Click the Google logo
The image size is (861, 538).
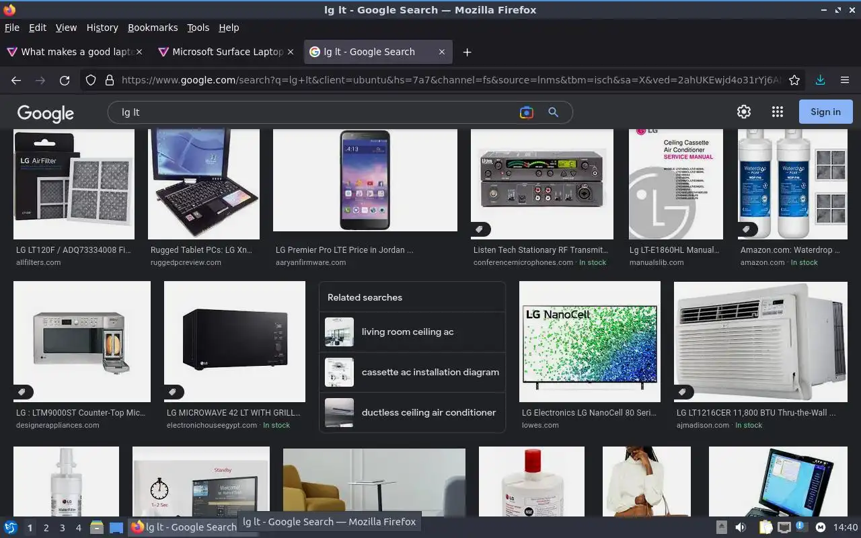[x=46, y=113]
